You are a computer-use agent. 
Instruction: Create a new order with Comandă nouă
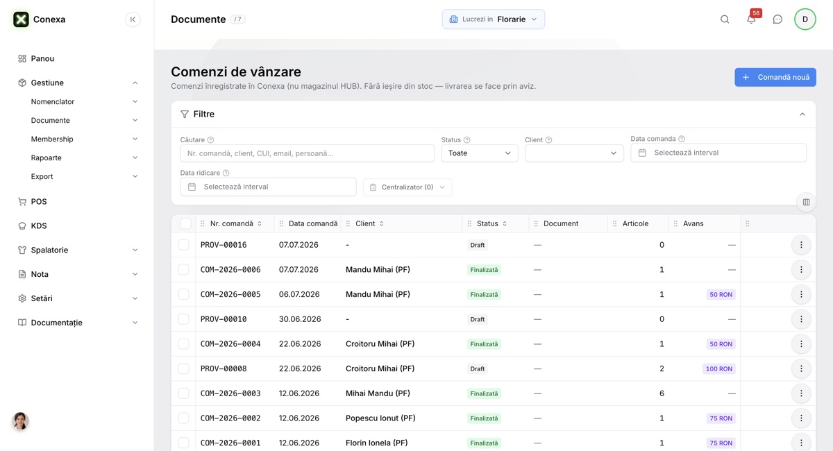point(775,78)
